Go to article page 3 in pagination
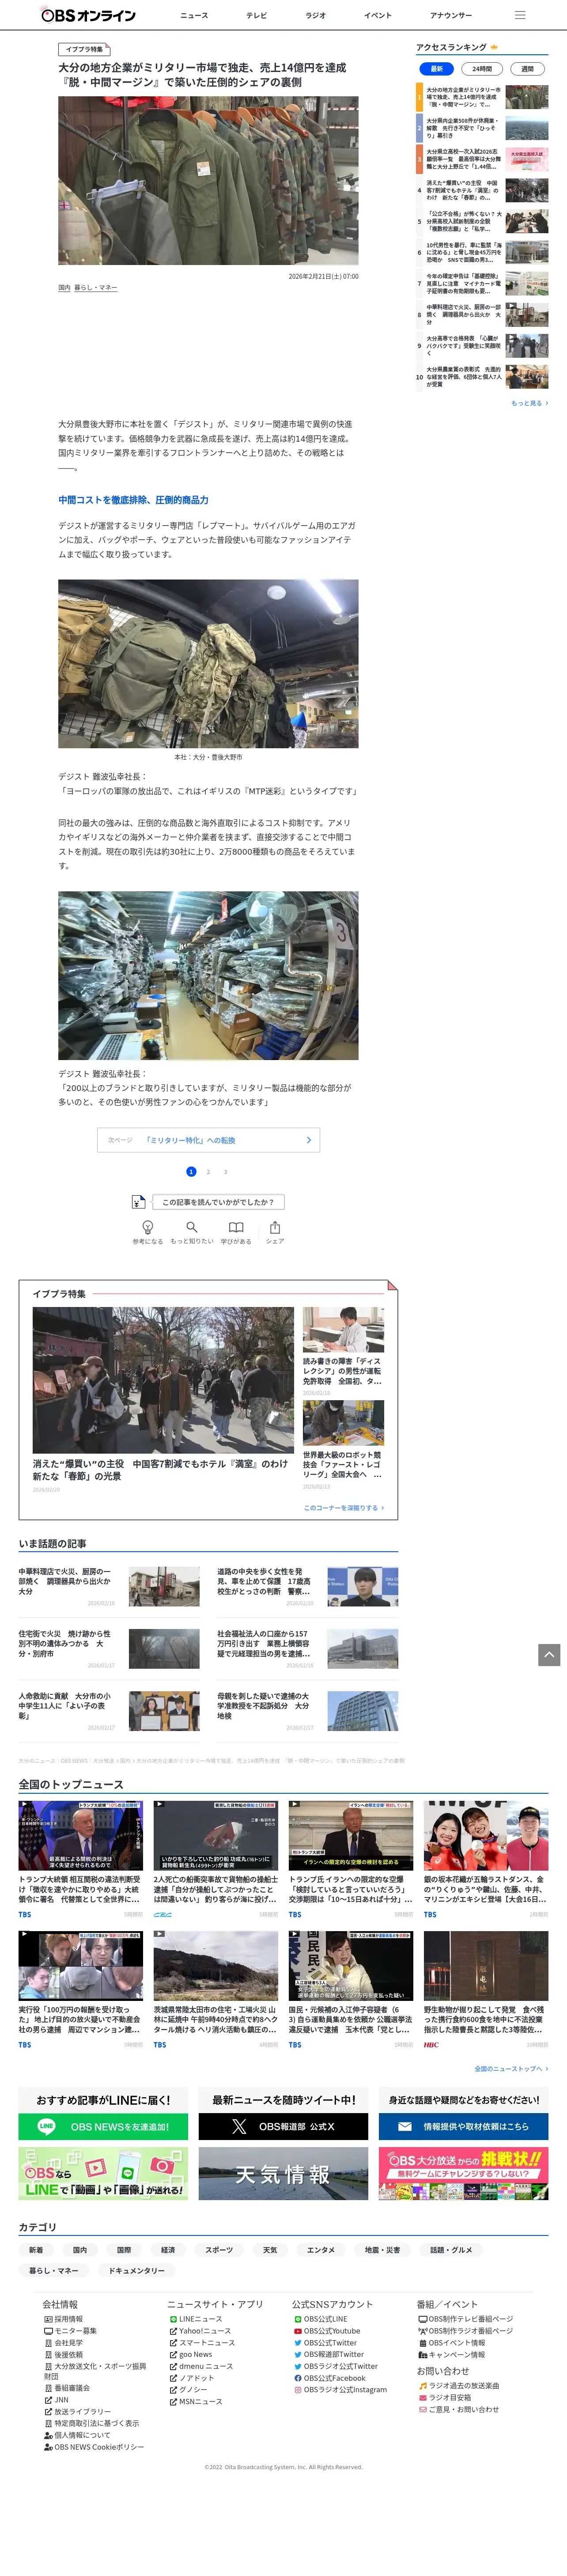567x2576 pixels. click(x=225, y=1172)
